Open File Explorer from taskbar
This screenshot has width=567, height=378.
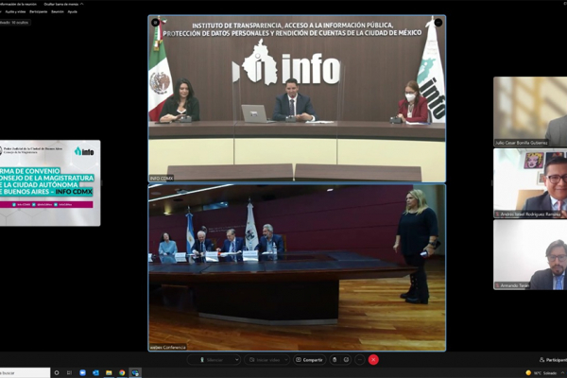click(109, 372)
